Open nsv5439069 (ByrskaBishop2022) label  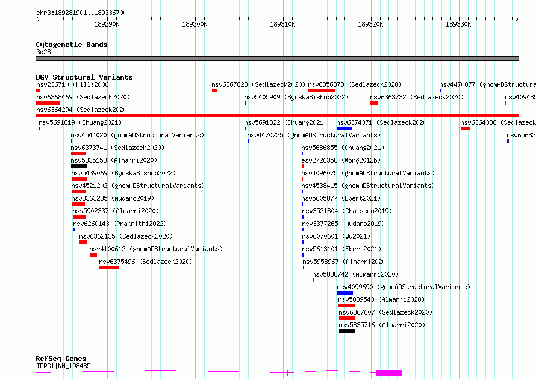pyautogui.click(x=123, y=173)
